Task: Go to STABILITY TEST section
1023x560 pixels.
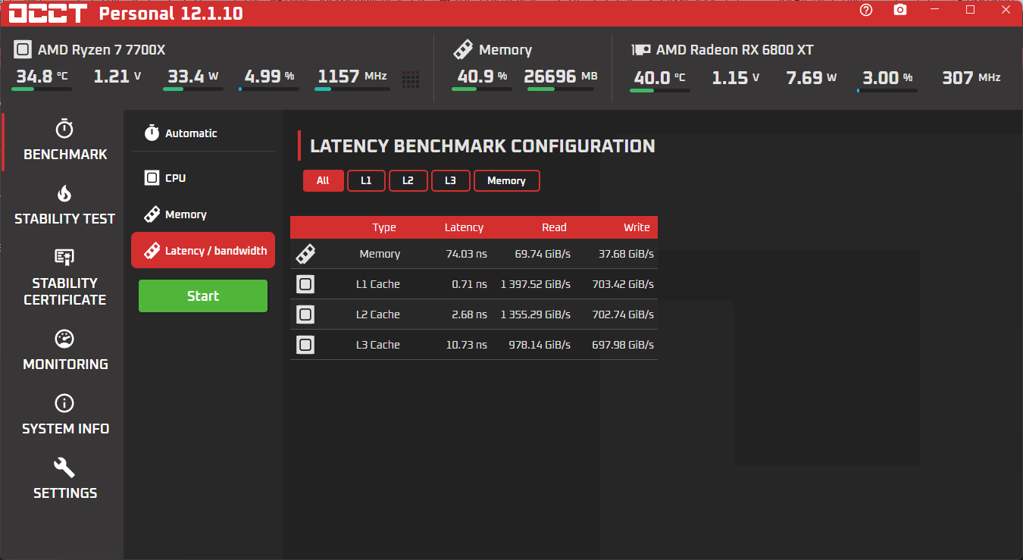Action: click(64, 205)
